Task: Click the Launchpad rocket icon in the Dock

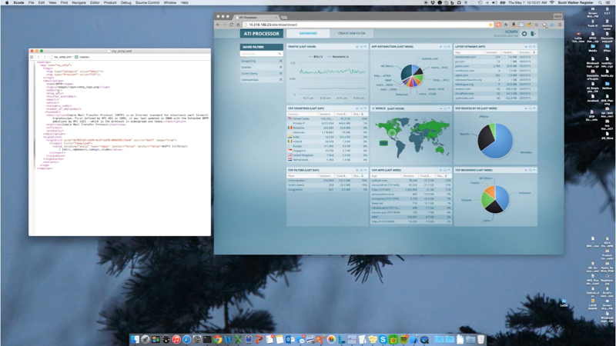Action: tap(145, 340)
